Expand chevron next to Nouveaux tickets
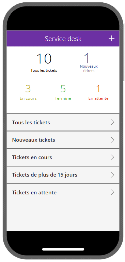The image size is (125, 262). [113, 140]
